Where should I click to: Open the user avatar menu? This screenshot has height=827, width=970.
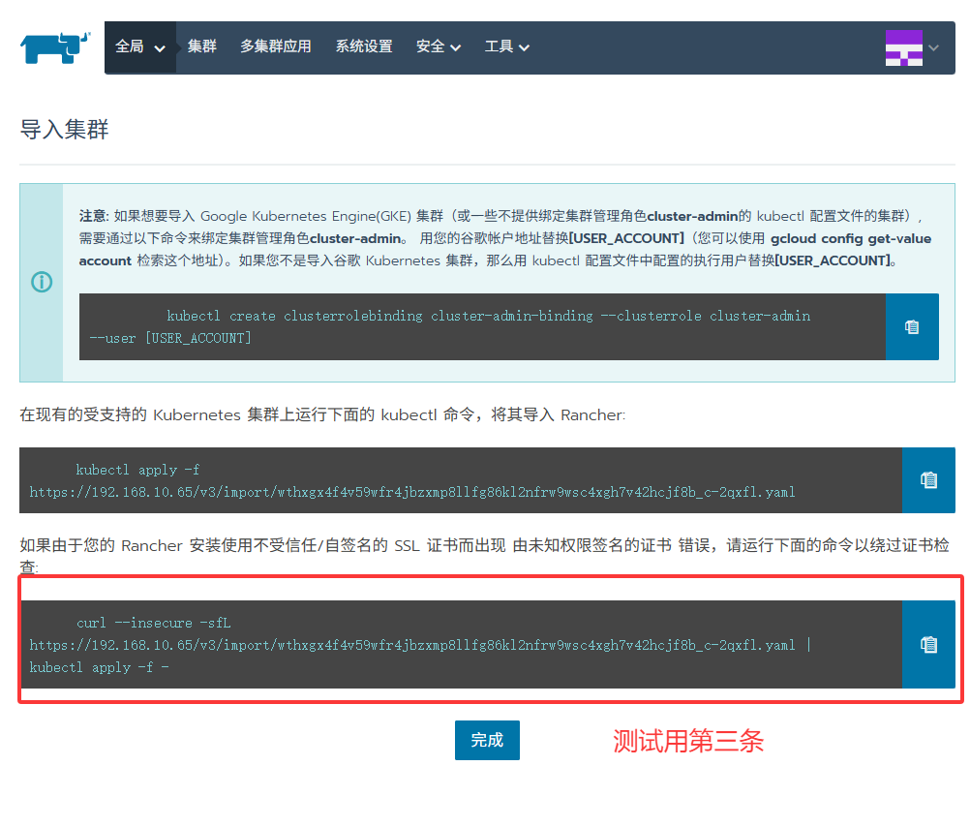tap(904, 47)
